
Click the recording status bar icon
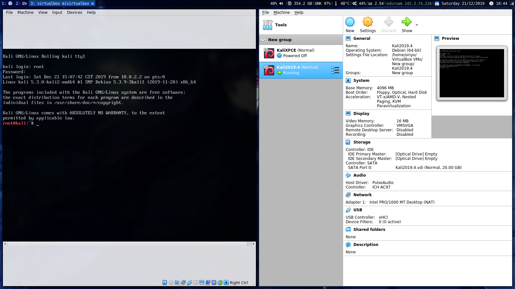(208, 283)
